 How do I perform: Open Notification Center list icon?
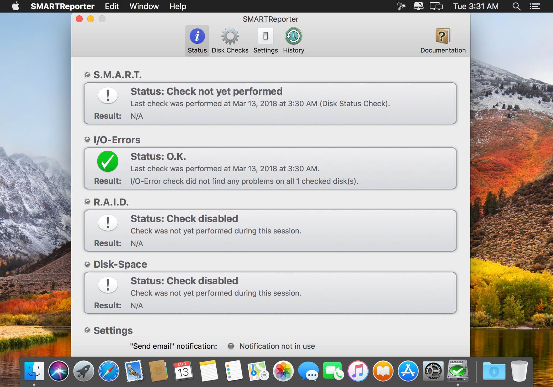[x=535, y=6]
